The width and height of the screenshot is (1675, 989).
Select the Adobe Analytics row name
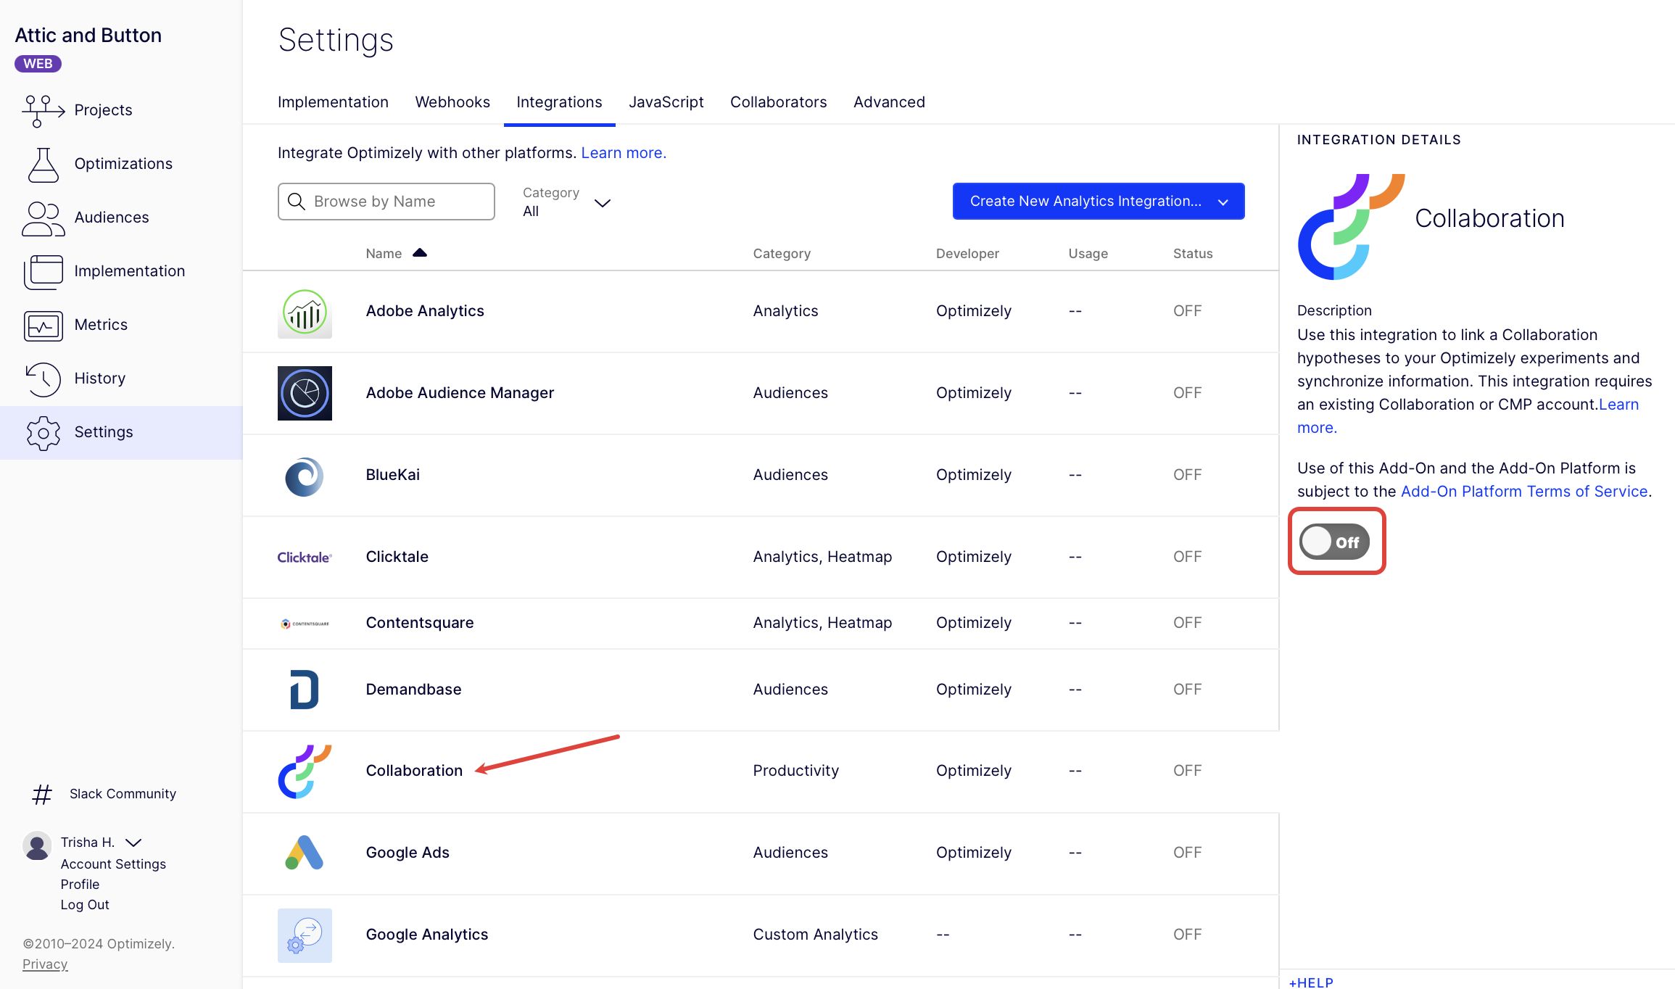(425, 311)
